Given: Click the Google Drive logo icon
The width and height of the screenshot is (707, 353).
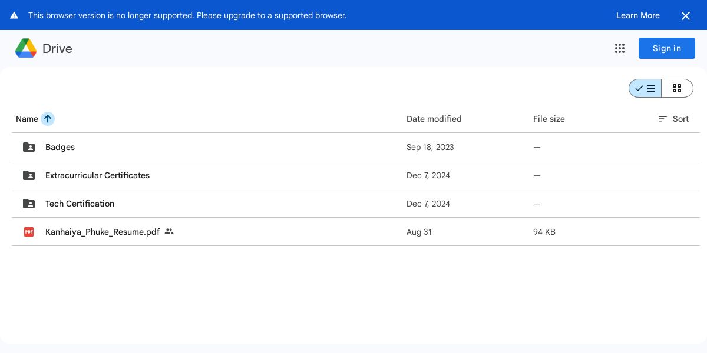Looking at the screenshot, I should (x=26, y=48).
